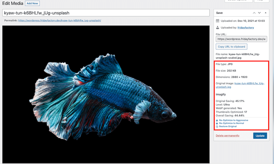Re-Optimize to Aggressive link

click(234, 120)
